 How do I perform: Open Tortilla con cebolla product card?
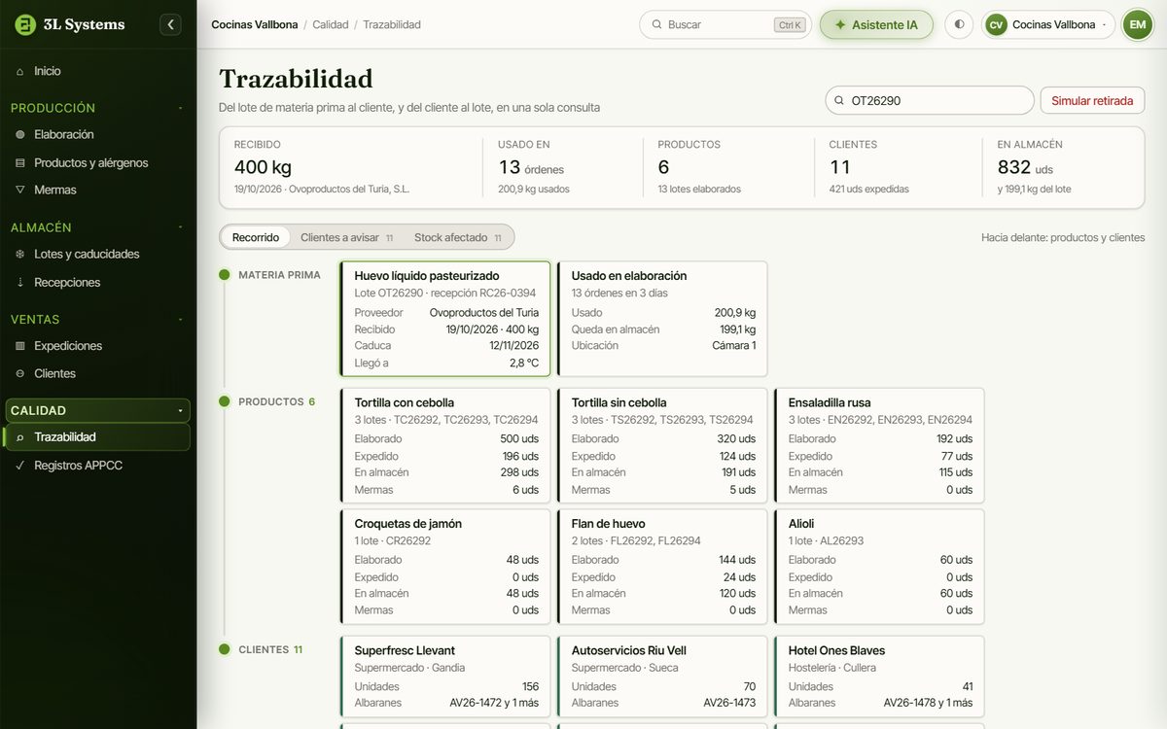click(445, 445)
